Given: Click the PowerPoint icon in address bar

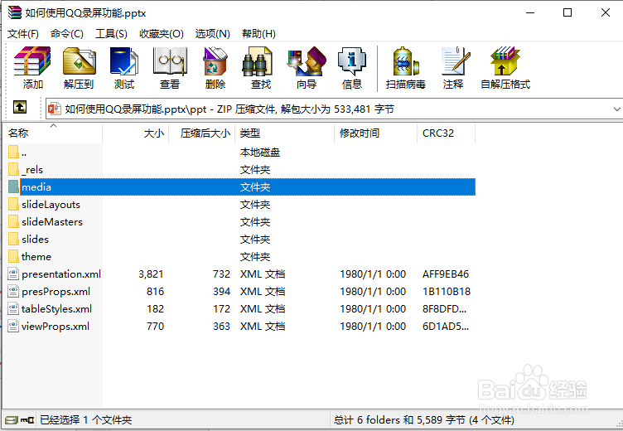Looking at the screenshot, I should pyautogui.click(x=55, y=109).
